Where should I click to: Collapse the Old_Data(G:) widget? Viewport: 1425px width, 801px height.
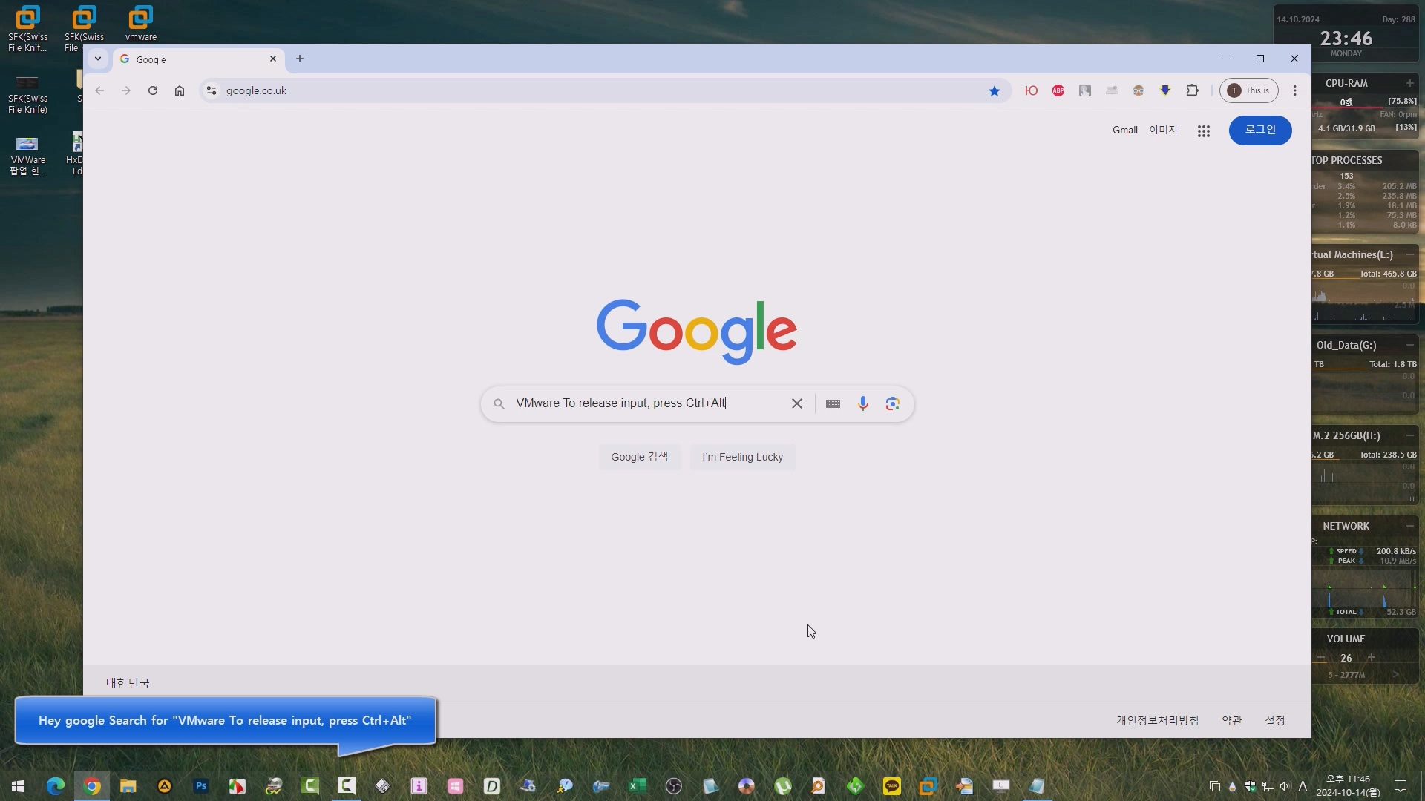pos(1409,345)
